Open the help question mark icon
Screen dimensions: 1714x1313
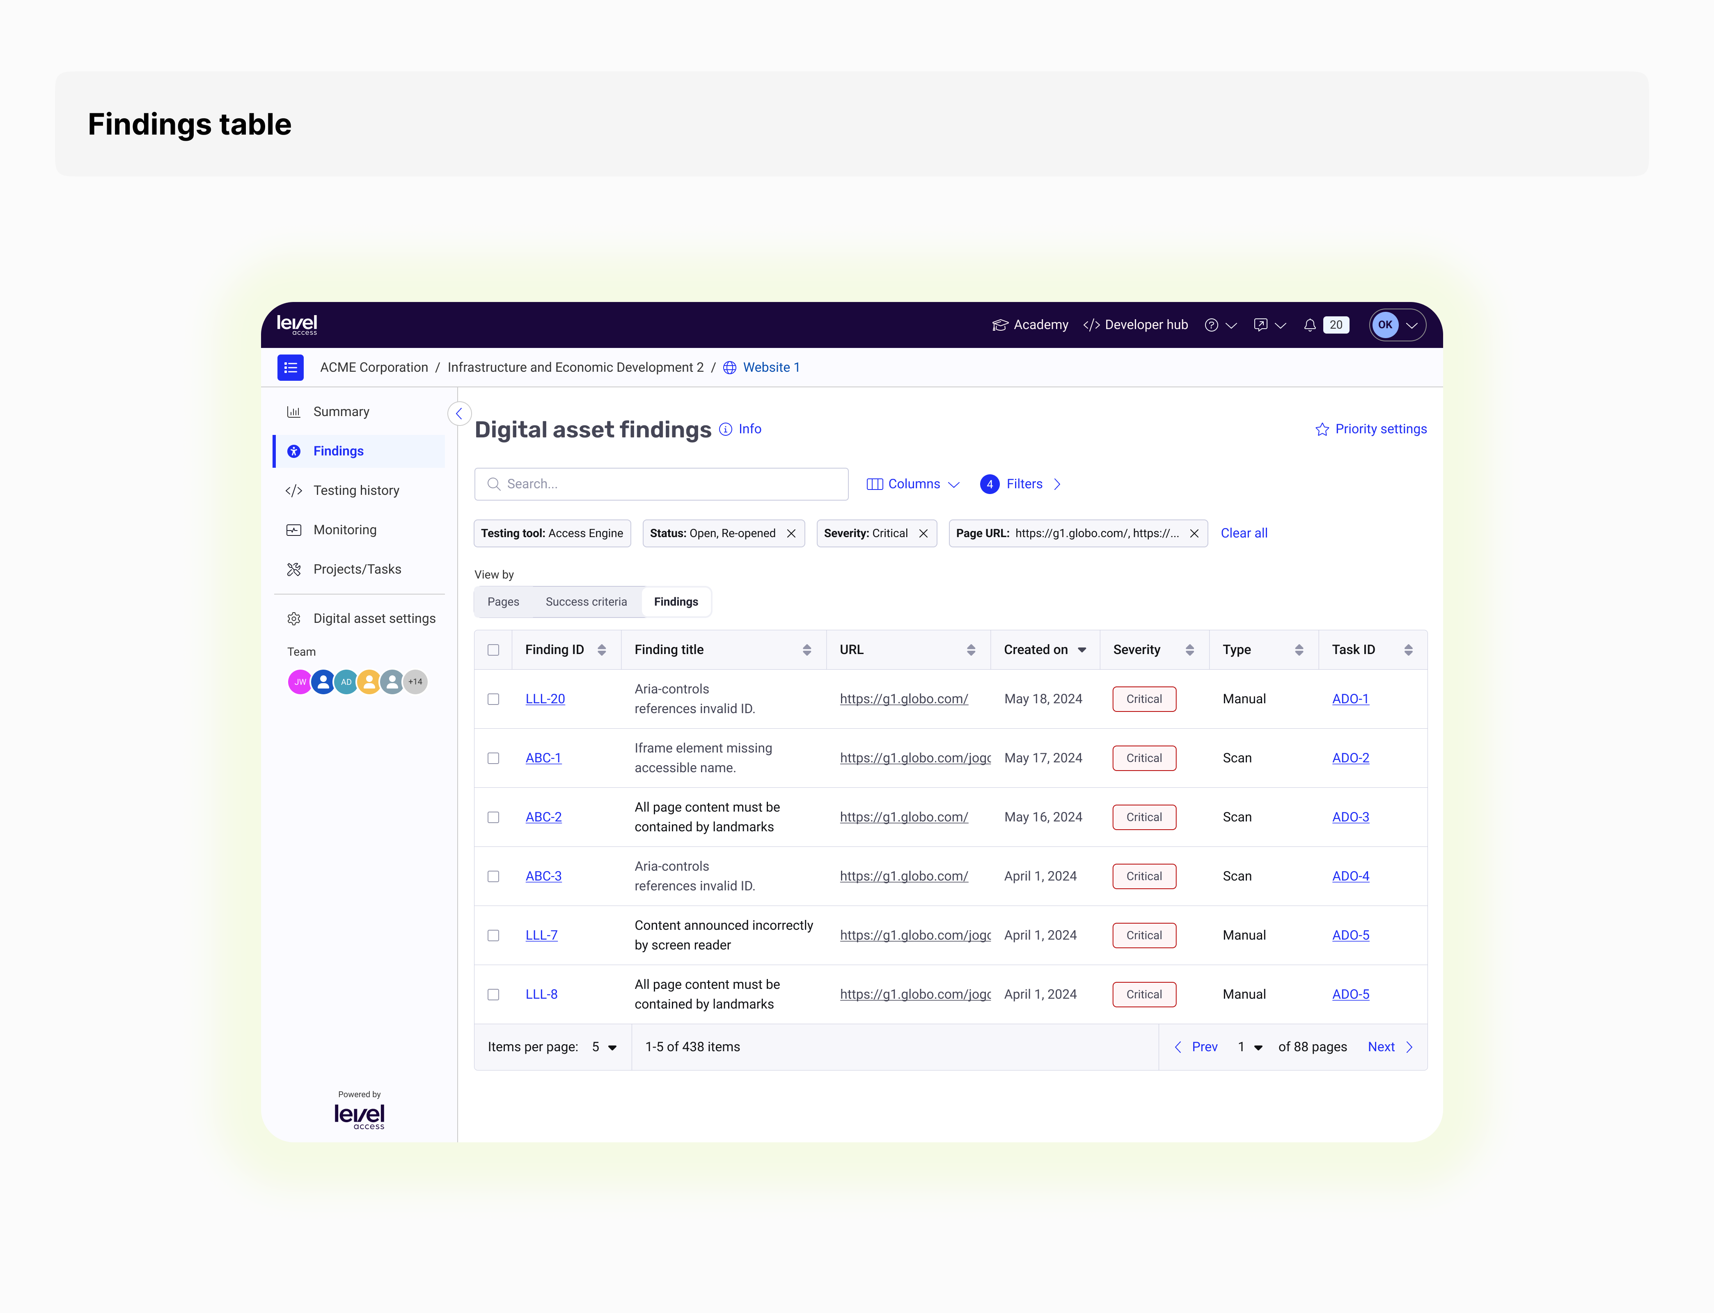[x=1211, y=325]
